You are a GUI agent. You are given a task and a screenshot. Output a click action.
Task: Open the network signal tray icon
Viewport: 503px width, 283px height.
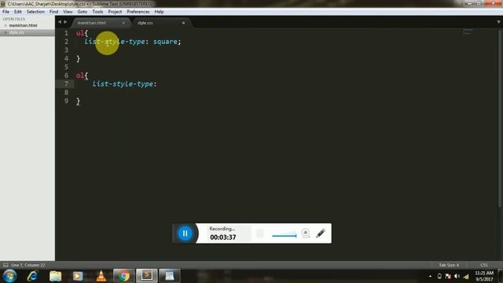tap(466, 276)
